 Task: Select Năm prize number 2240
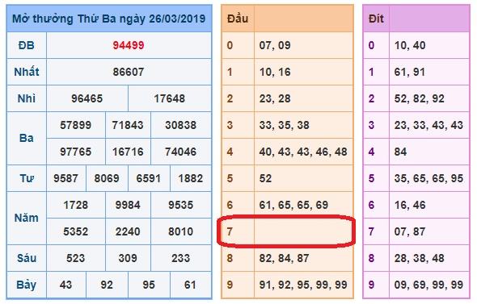(x=128, y=231)
